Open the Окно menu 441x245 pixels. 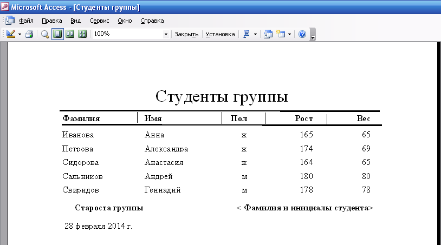125,21
